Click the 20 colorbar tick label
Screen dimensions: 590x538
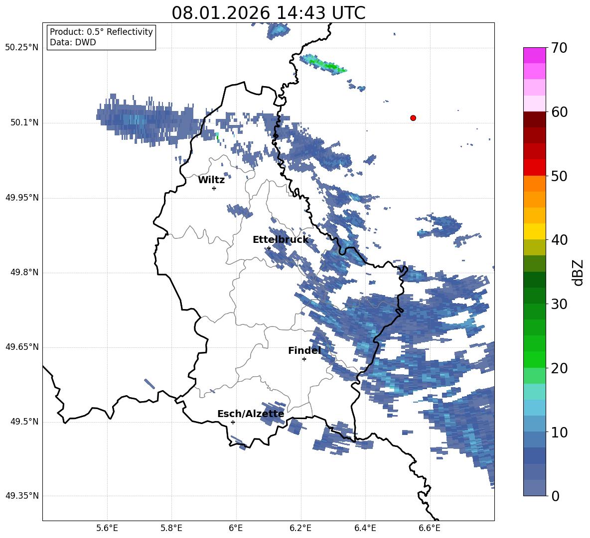click(559, 368)
